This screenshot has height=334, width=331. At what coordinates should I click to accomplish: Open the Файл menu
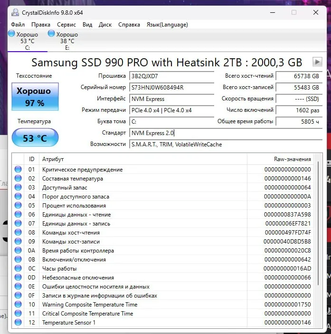click(18, 25)
